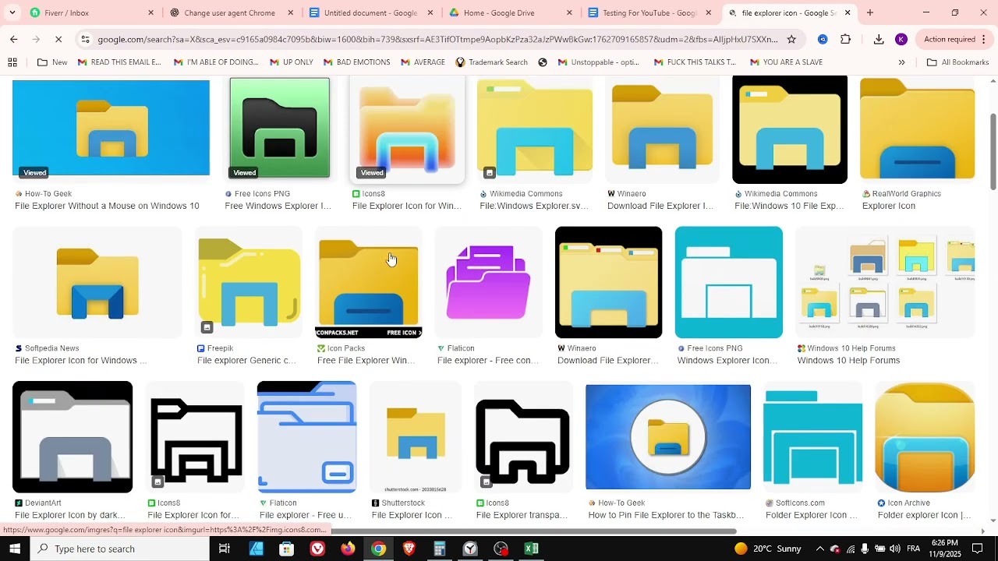This screenshot has height=561, width=998.
Task: Open RealWorld Graphics Explorer Icon image
Action: (917, 129)
